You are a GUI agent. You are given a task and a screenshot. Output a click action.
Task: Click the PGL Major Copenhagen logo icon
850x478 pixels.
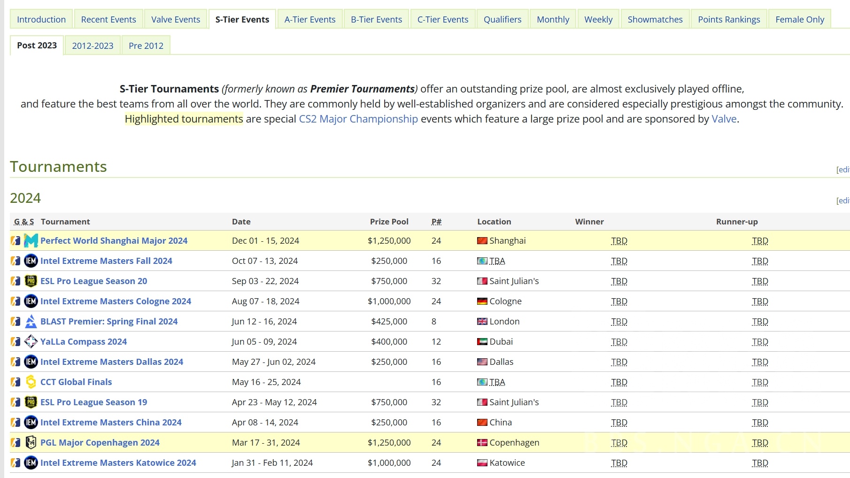click(31, 443)
